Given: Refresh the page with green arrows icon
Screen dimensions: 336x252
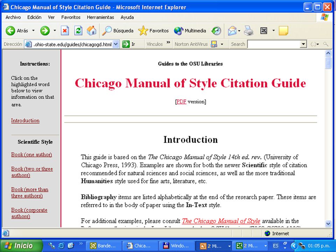Looking at the screenshot, I should tap(78, 31).
